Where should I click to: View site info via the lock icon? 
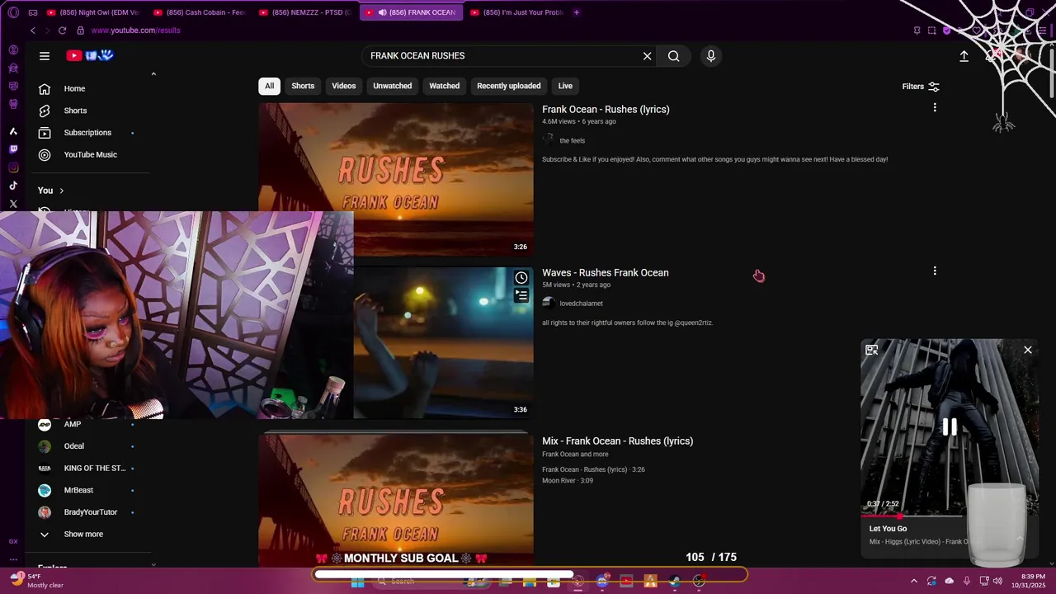(x=80, y=31)
